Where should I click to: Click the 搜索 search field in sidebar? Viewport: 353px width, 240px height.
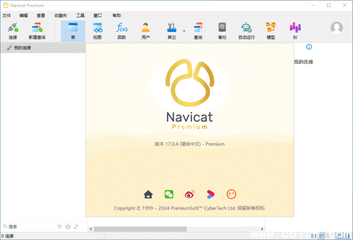pos(28,227)
